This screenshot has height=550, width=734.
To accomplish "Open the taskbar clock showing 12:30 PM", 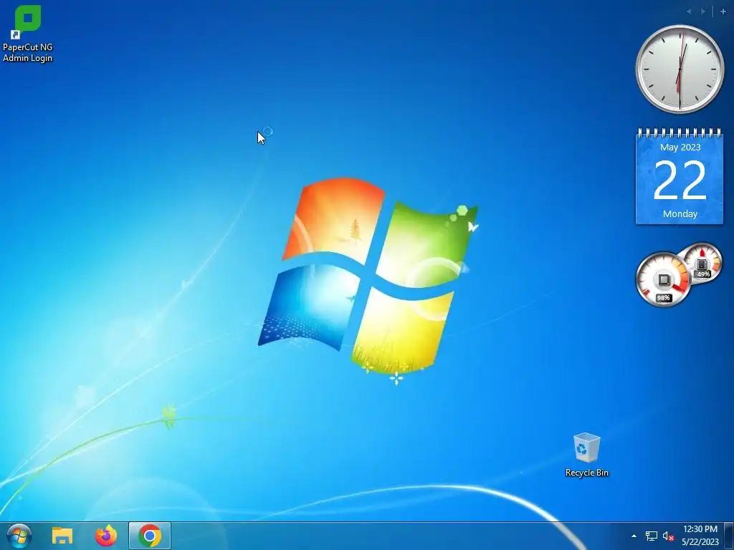I will pos(700,529).
